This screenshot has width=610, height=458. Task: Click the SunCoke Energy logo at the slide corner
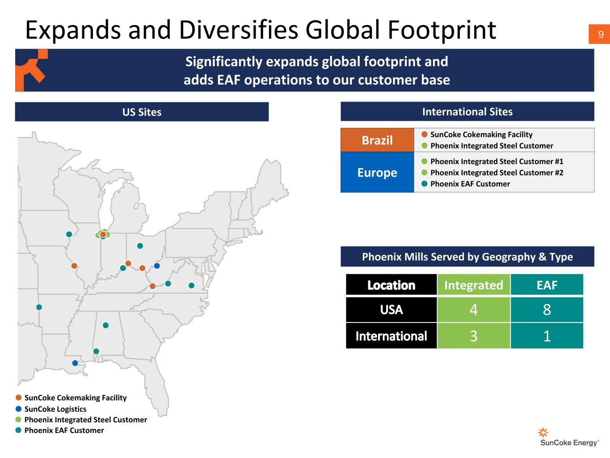point(569,437)
